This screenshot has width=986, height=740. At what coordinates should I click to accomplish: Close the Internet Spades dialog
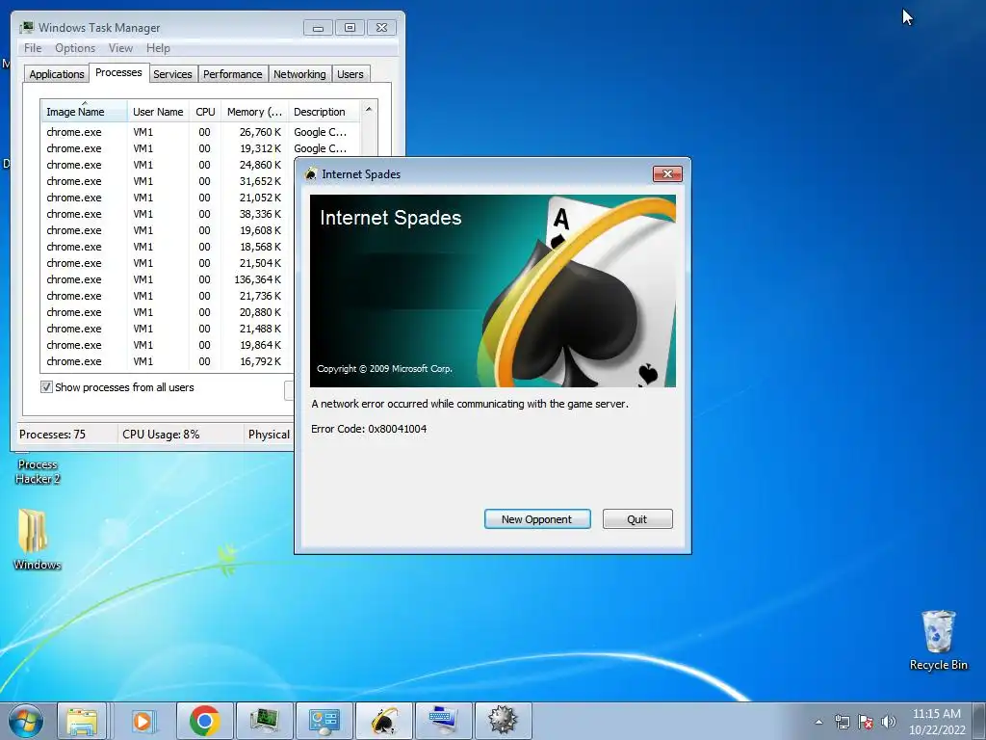tap(667, 173)
